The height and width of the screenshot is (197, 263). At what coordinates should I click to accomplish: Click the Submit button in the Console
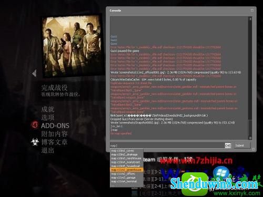point(242,146)
